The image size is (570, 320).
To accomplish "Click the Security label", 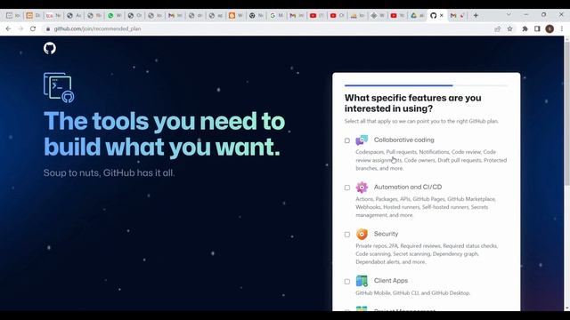I will [386, 234].
